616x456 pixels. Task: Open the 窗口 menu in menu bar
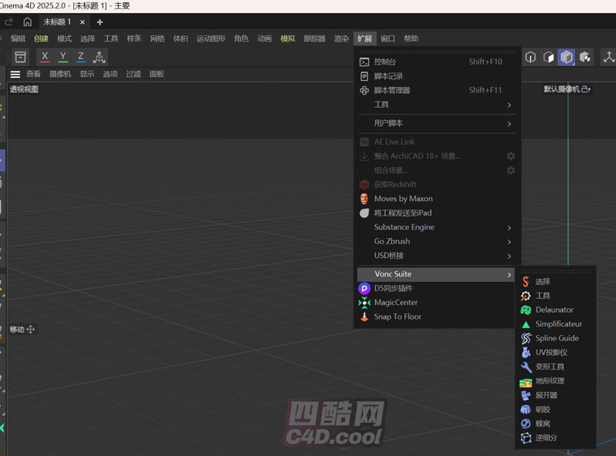click(387, 39)
